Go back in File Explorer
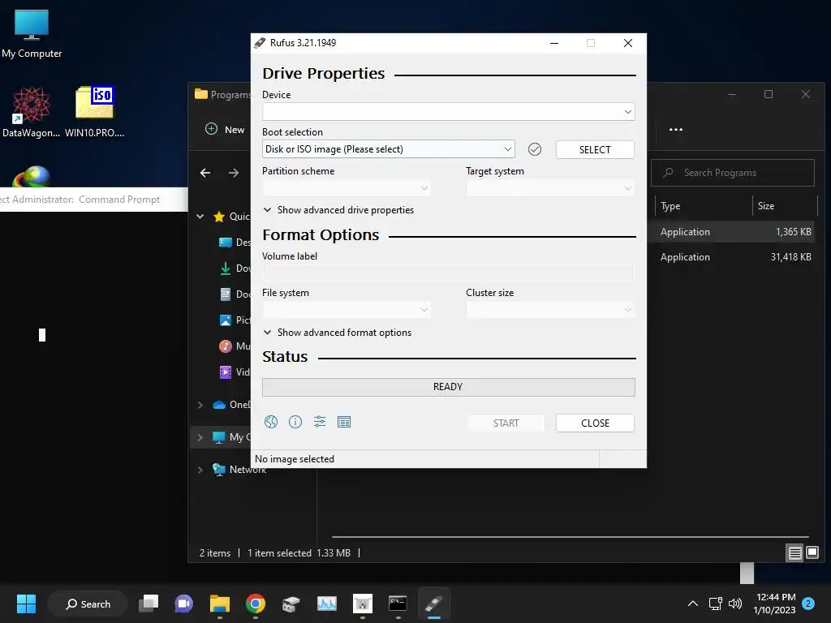The image size is (831, 623). click(x=205, y=173)
